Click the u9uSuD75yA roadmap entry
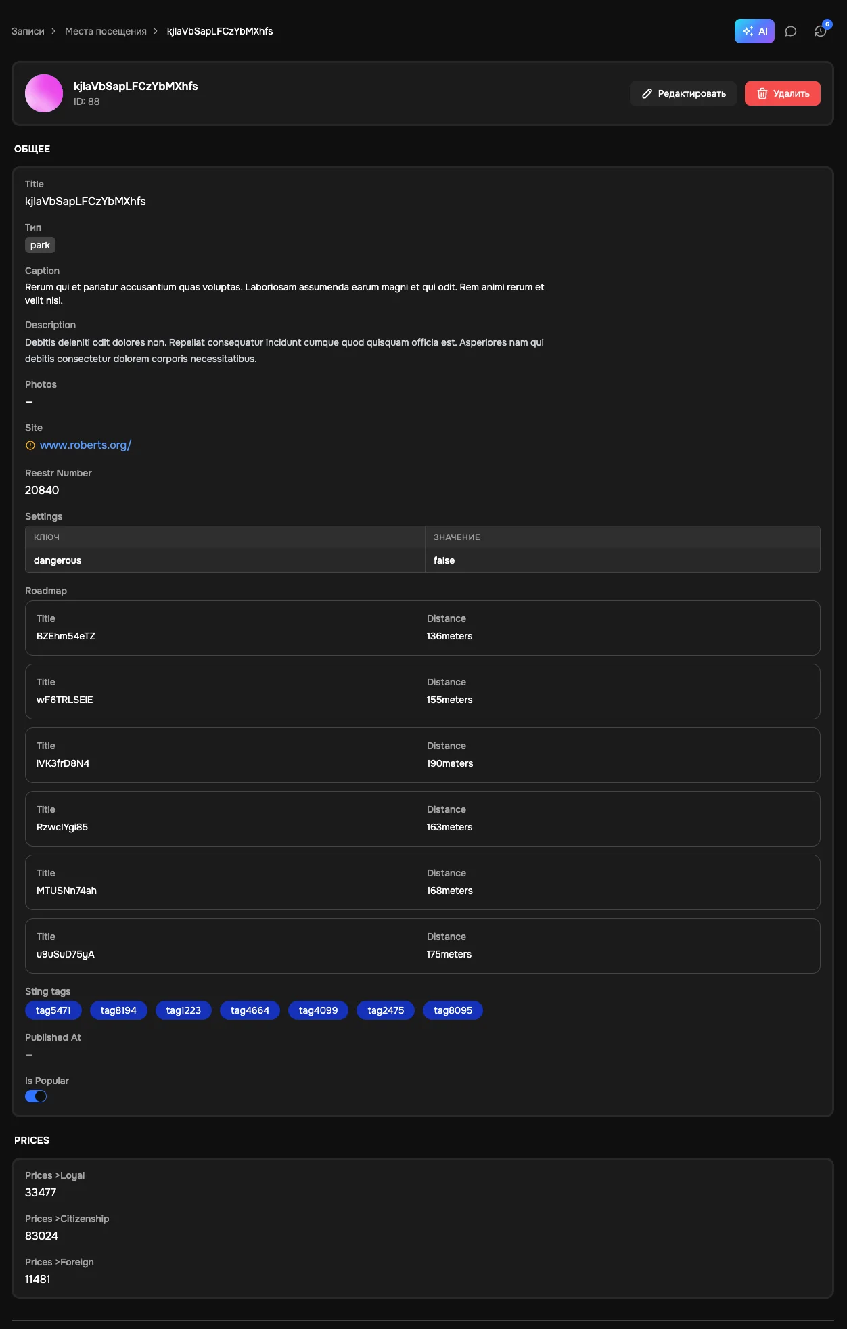This screenshot has width=847, height=1329. click(423, 946)
